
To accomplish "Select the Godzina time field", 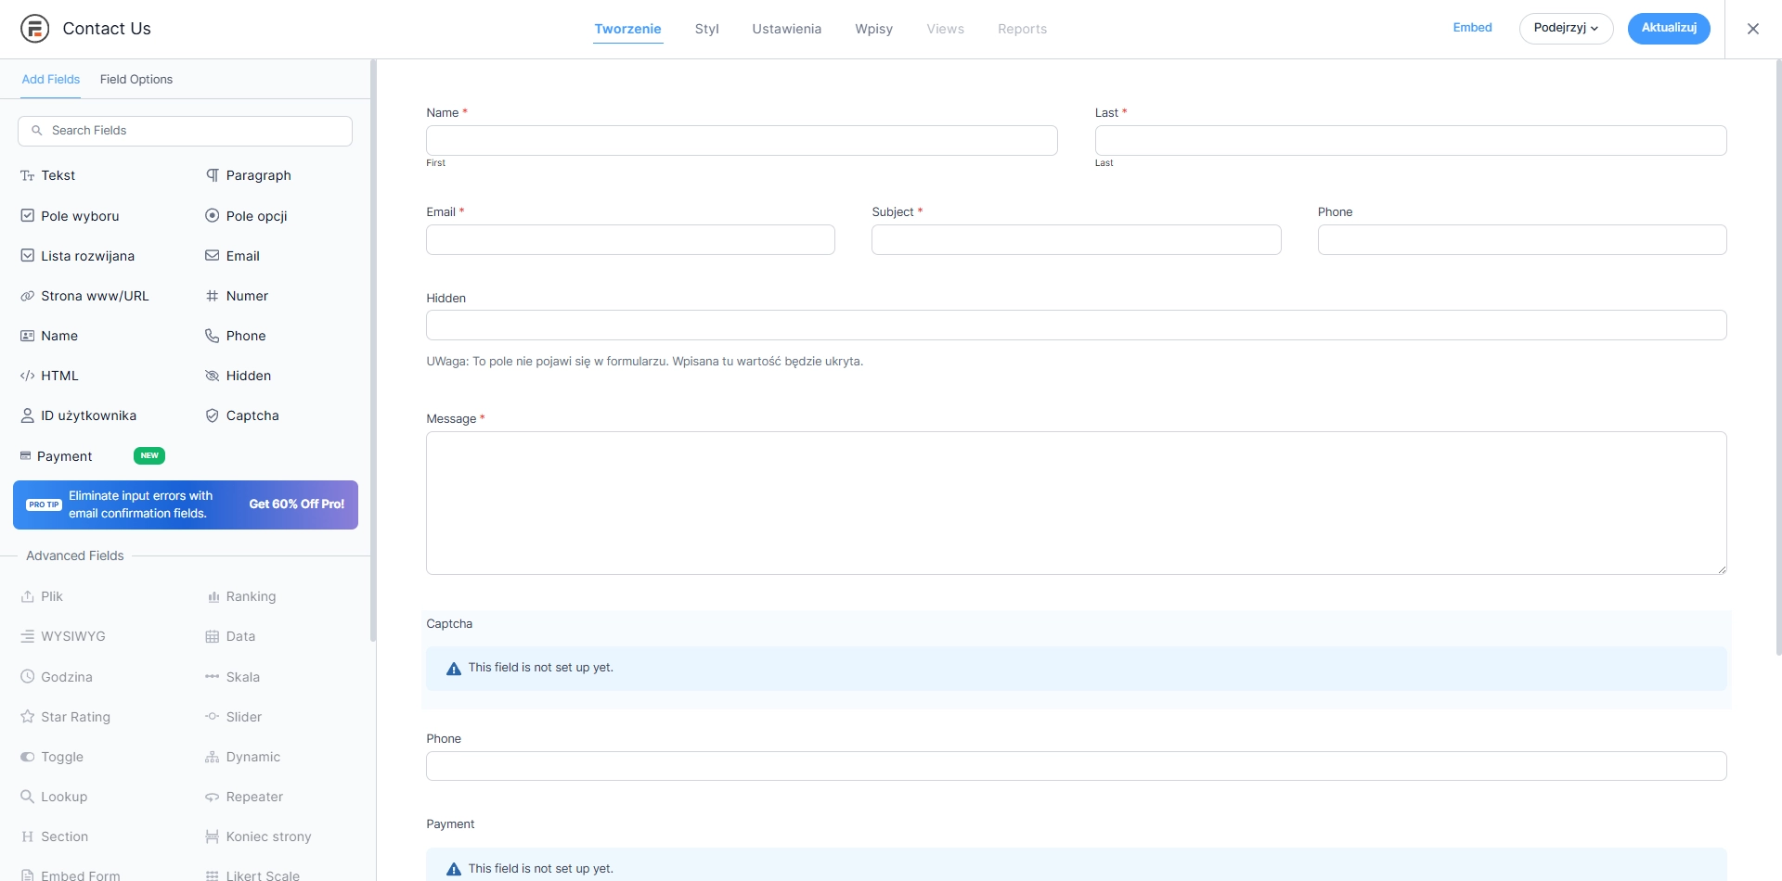I will pyautogui.click(x=57, y=677).
